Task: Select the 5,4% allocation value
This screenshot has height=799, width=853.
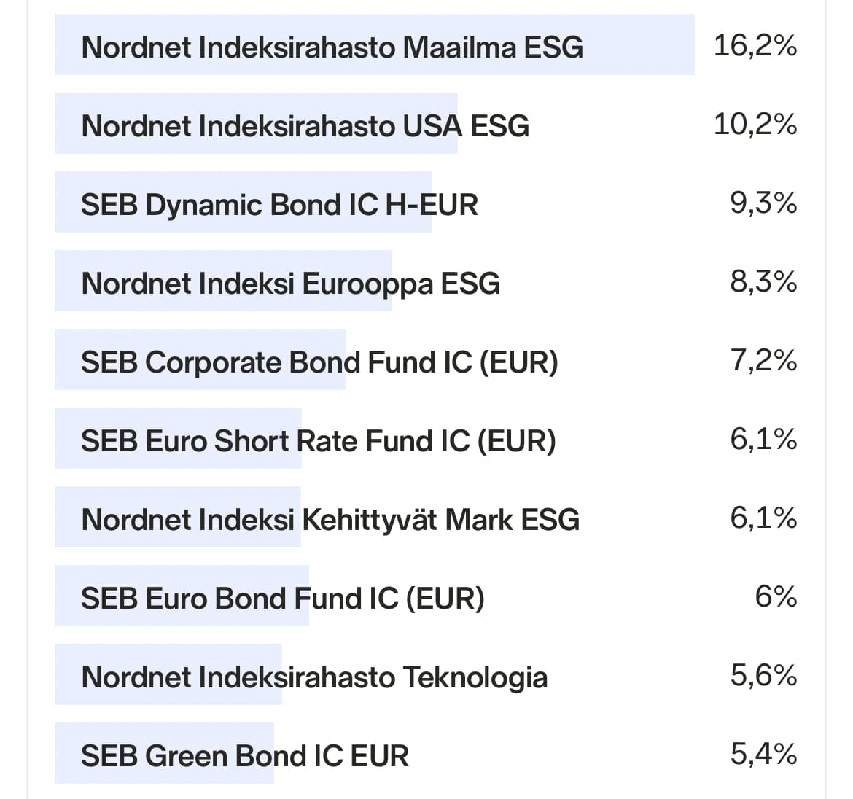Action: (x=763, y=755)
